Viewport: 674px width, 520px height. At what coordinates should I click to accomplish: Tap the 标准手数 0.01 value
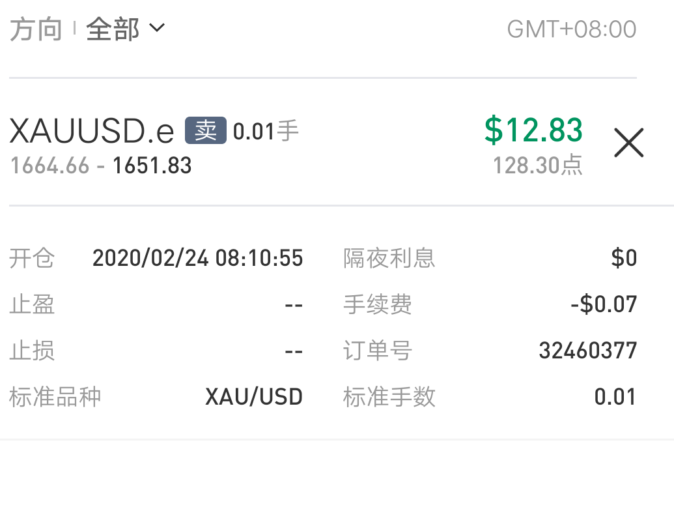pos(615,397)
